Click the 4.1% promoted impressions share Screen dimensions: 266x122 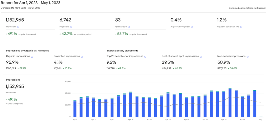(x=58, y=62)
